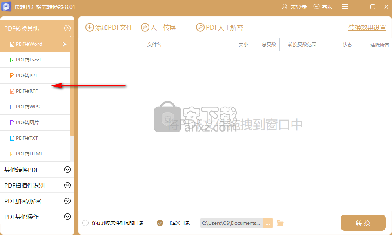Click the 状态 column header
Viewport: 392px width, 235px height.
click(x=347, y=45)
